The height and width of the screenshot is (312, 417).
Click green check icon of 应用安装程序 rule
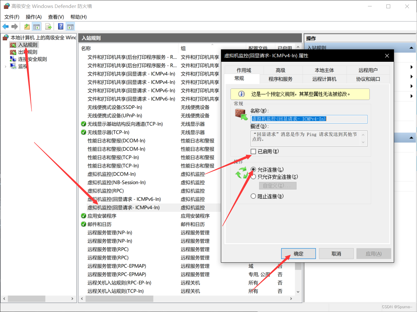(x=84, y=216)
